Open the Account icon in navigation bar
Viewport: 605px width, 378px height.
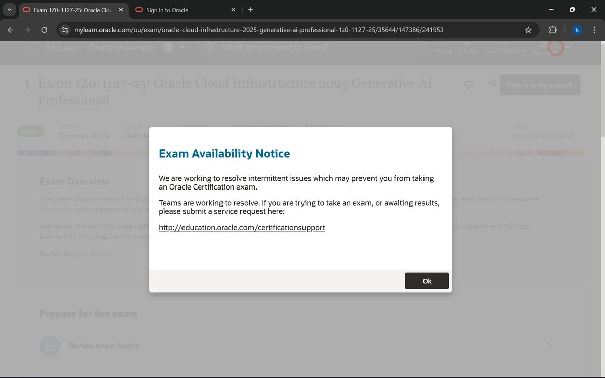tap(543, 45)
